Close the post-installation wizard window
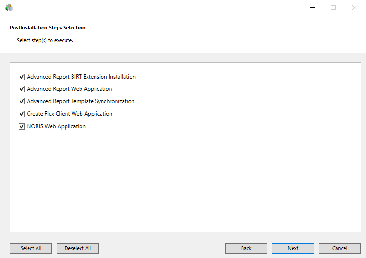Image resolution: width=366 pixels, height=258 pixels. [x=355, y=7]
